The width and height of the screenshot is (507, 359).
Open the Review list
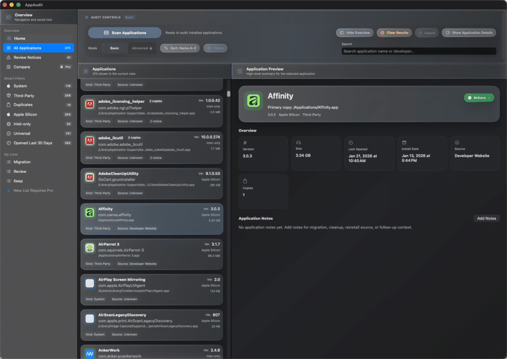pyautogui.click(x=39, y=172)
